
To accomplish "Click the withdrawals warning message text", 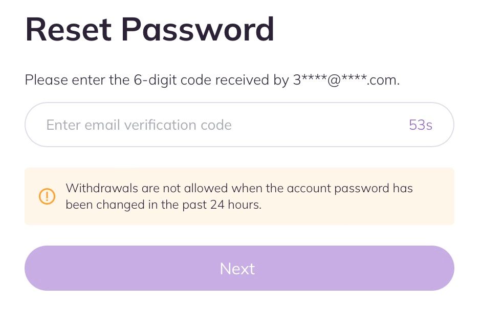I will tap(239, 196).
